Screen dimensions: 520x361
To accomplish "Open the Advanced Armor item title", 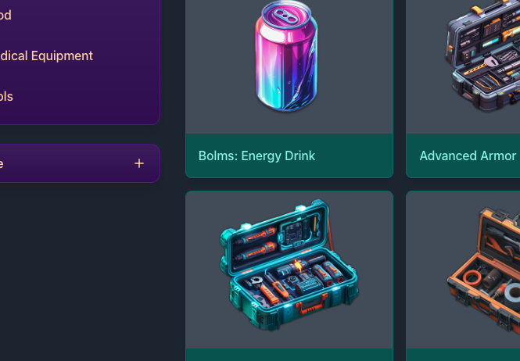I will (x=468, y=155).
